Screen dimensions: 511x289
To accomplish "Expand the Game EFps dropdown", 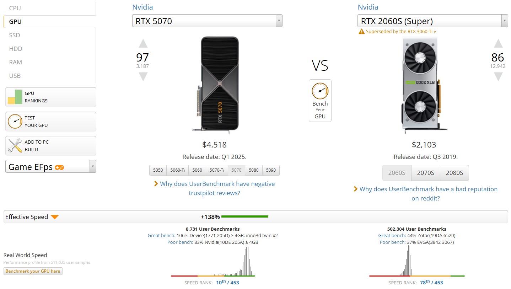I will tap(93, 167).
